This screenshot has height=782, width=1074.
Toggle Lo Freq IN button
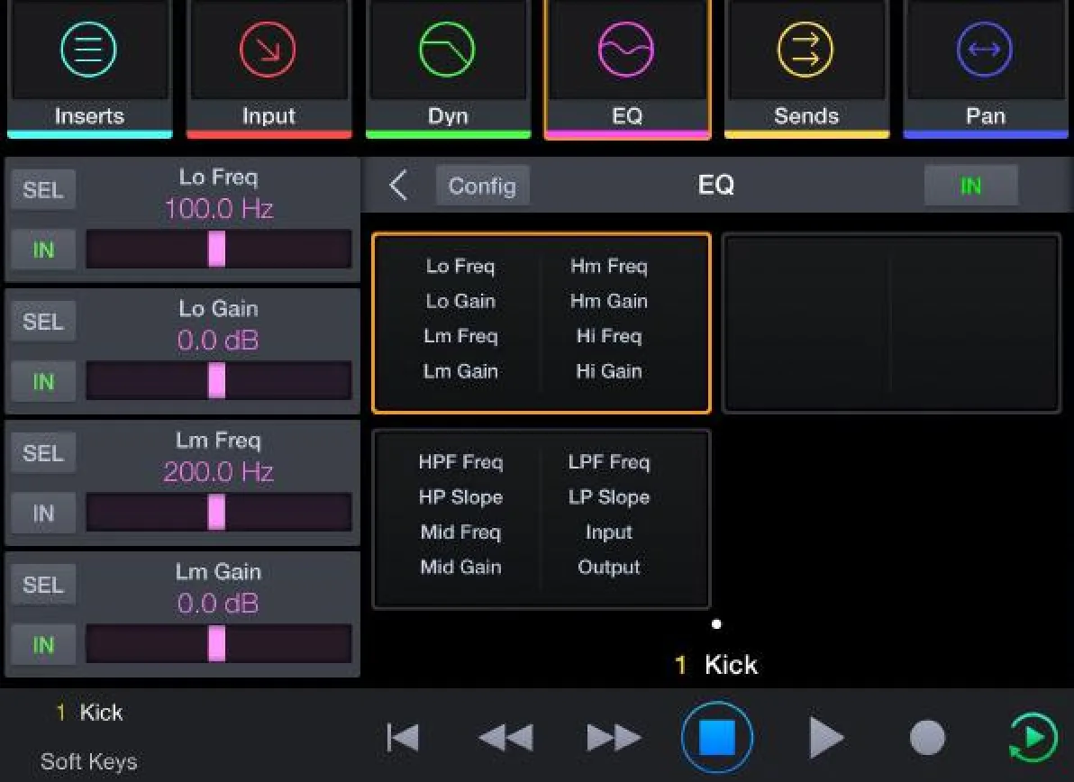point(43,250)
